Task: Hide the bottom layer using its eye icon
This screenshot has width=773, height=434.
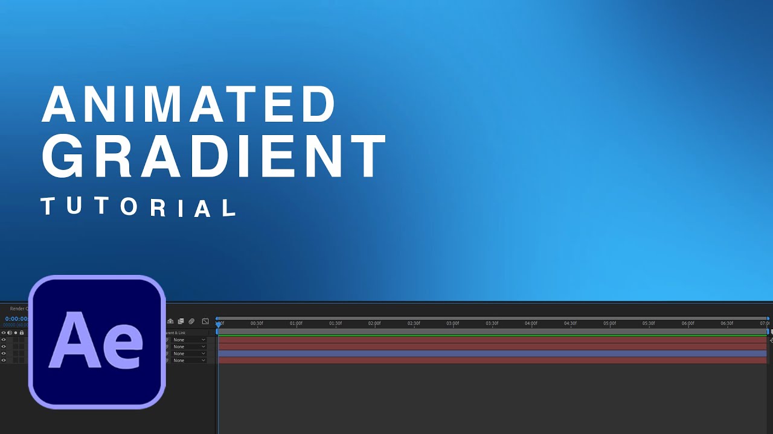Action: [x=4, y=360]
